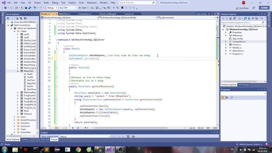The image size is (272, 153).
Task: Click Alphabetical sort icon in Properties panel
Action: tap(227, 98)
